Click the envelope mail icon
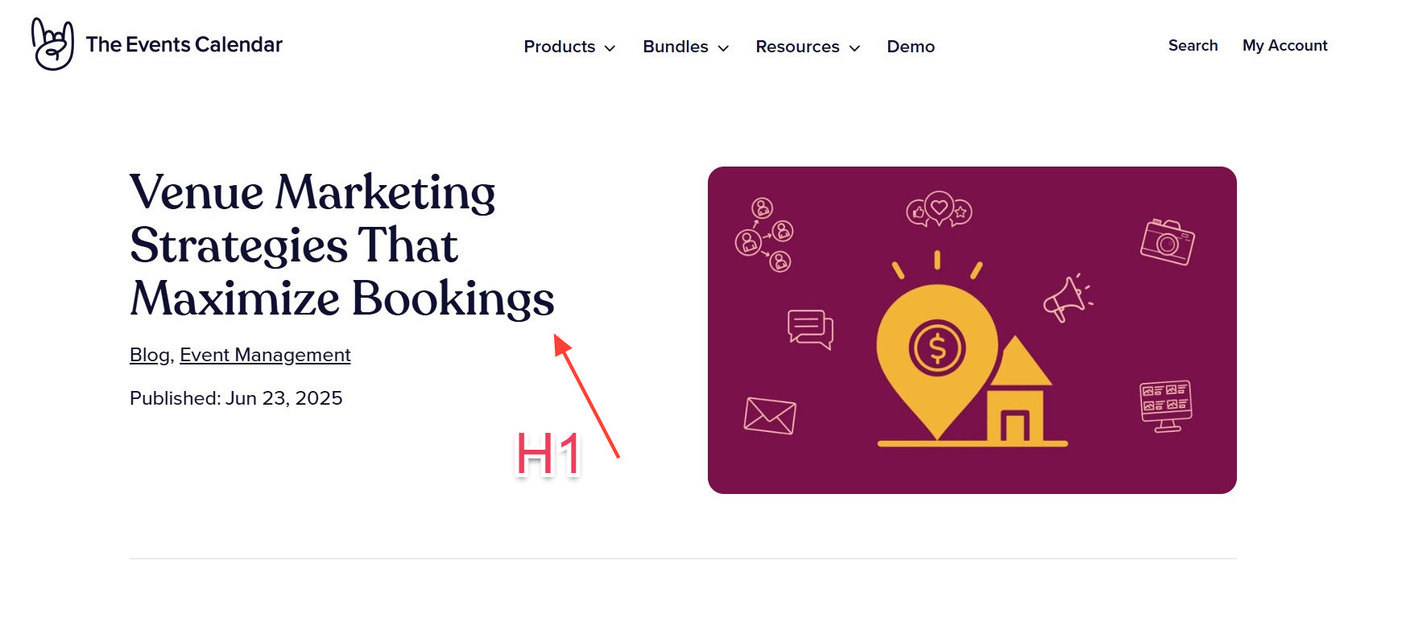1402x638 pixels. [x=769, y=416]
